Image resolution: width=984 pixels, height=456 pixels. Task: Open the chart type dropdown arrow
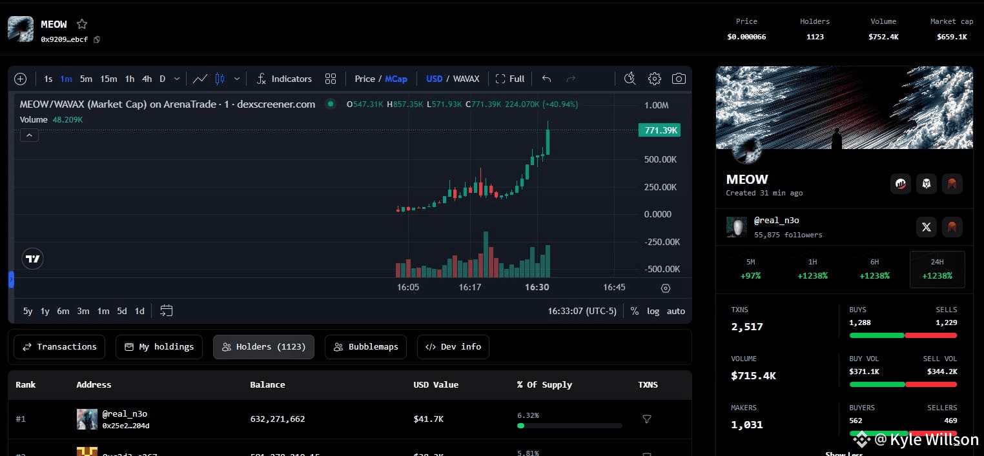[x=237, y=79]
